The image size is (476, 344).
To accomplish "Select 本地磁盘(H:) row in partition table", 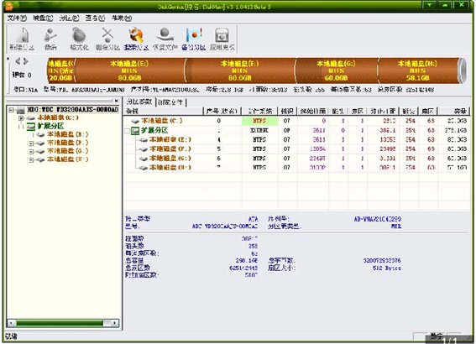I will 297,168.
